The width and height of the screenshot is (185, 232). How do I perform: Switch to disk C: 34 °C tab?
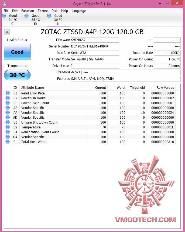tap(13, 20)
